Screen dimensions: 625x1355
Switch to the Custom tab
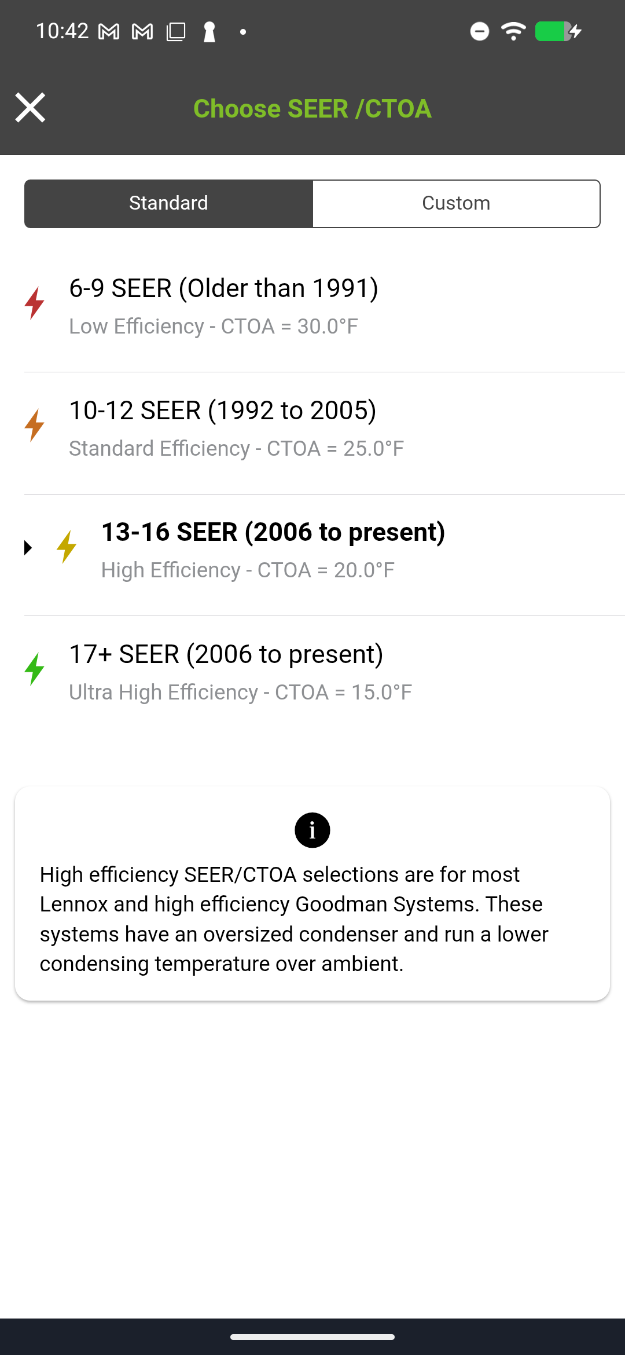456,203
